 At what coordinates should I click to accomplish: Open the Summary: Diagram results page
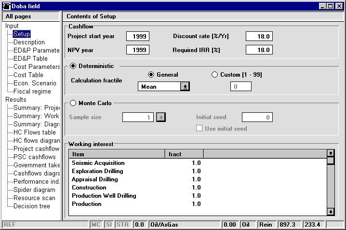[x=37, y=124]
